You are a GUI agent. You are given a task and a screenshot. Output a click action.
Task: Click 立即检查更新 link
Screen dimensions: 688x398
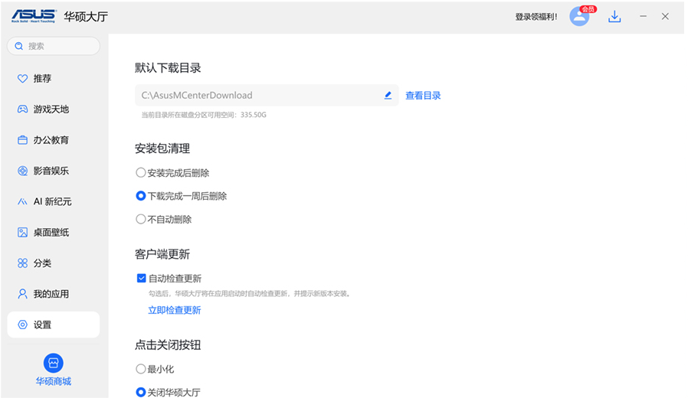(x=174, y=310)
